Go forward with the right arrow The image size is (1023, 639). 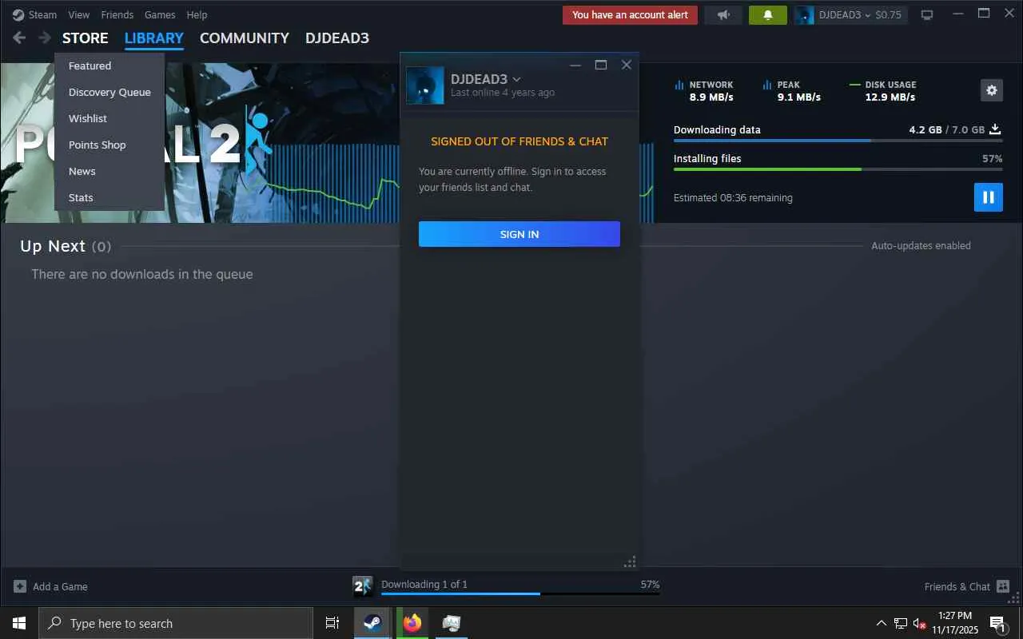click(x=45, y=38)
